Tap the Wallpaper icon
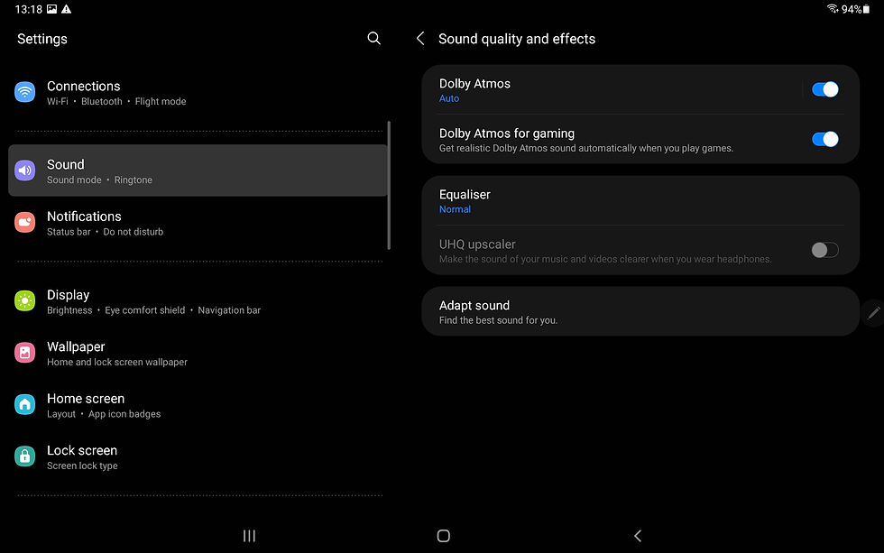This screenshot has width=884, height=553. click(x=25, y=353)
